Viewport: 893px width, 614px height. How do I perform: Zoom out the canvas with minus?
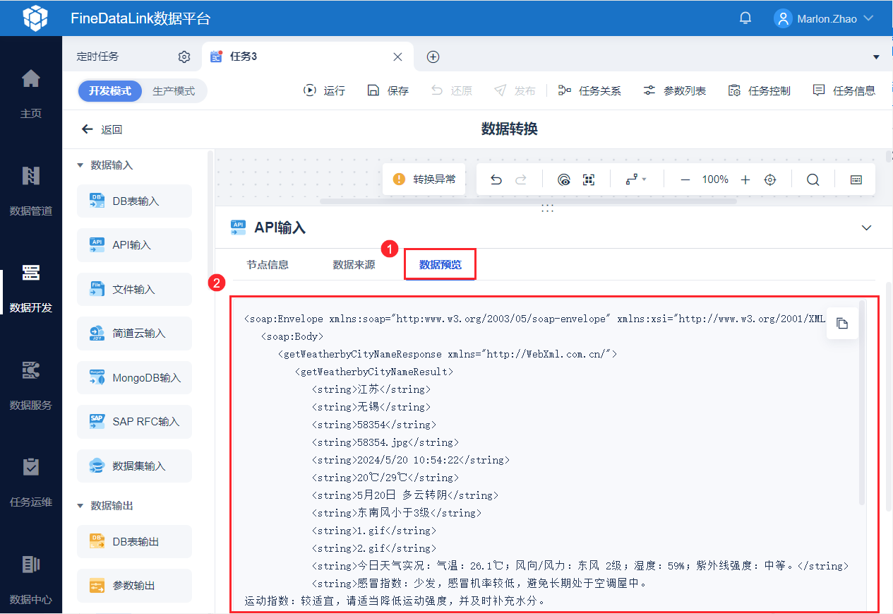tap(685, 179)
